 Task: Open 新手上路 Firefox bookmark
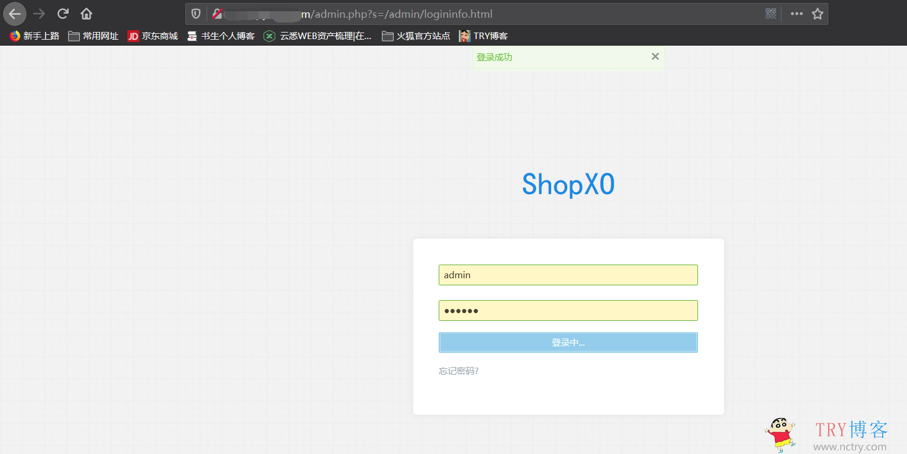tap(34, 36)
